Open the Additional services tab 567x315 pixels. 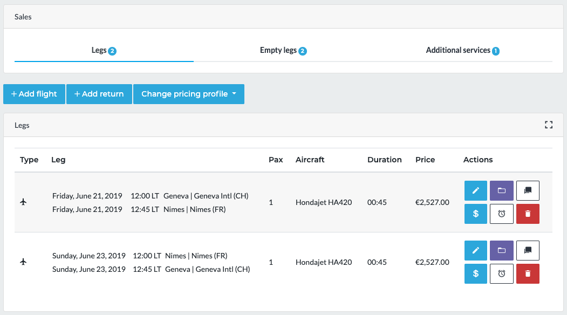tap(462, 50)
